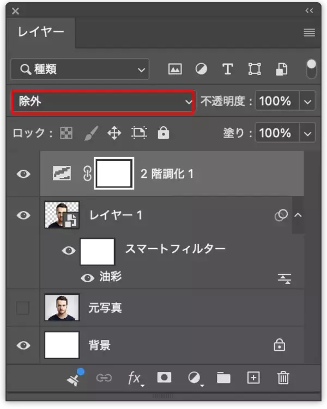
Task: Lock layer position
Action: click(114, 133)
